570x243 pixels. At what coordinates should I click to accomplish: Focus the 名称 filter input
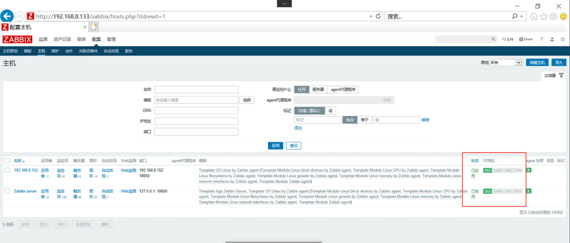coord(196,89)
